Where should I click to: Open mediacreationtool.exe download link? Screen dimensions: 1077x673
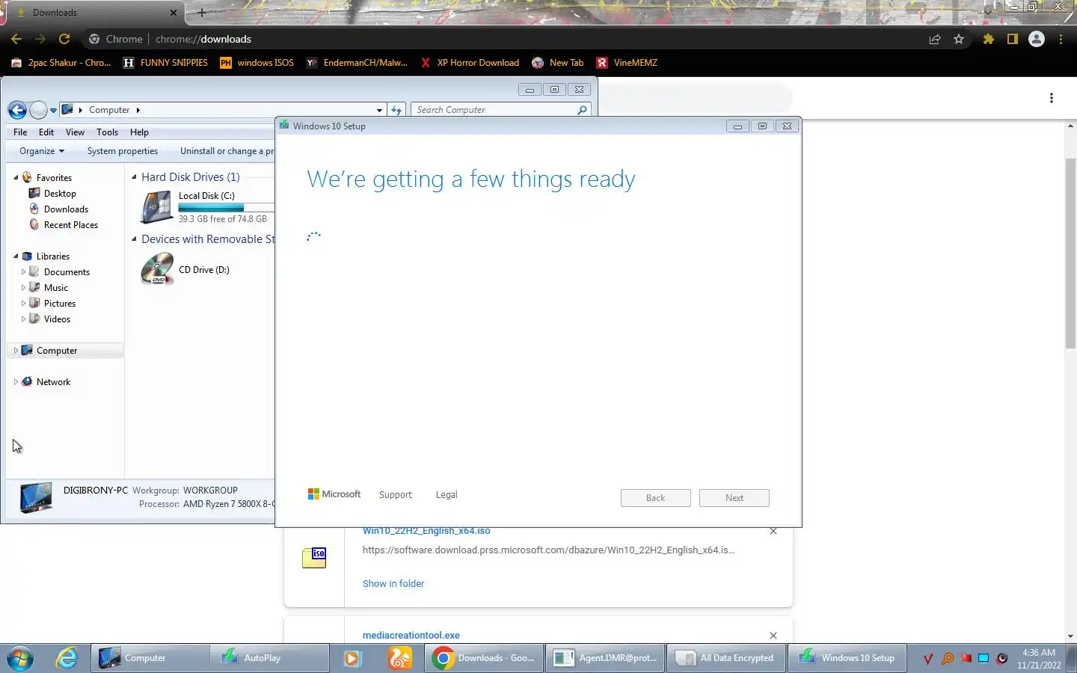pyautogui.click(x=411, y=636)
